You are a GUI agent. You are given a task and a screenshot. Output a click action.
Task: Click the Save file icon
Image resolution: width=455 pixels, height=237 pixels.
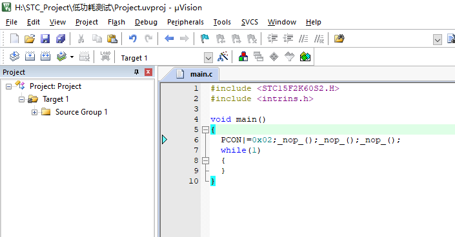tap(45, 39)
